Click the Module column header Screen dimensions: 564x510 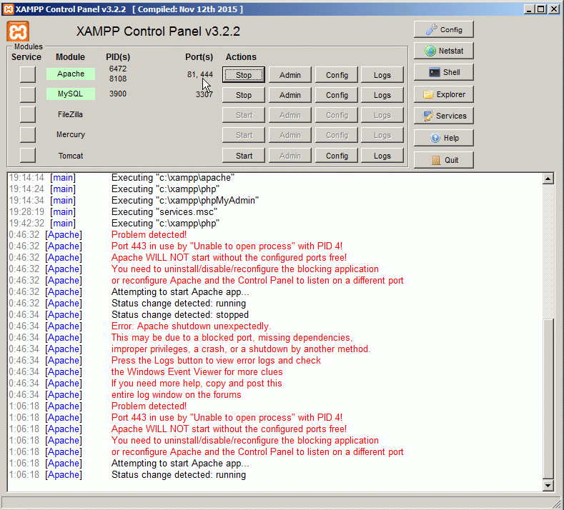(x=70, y=57)
